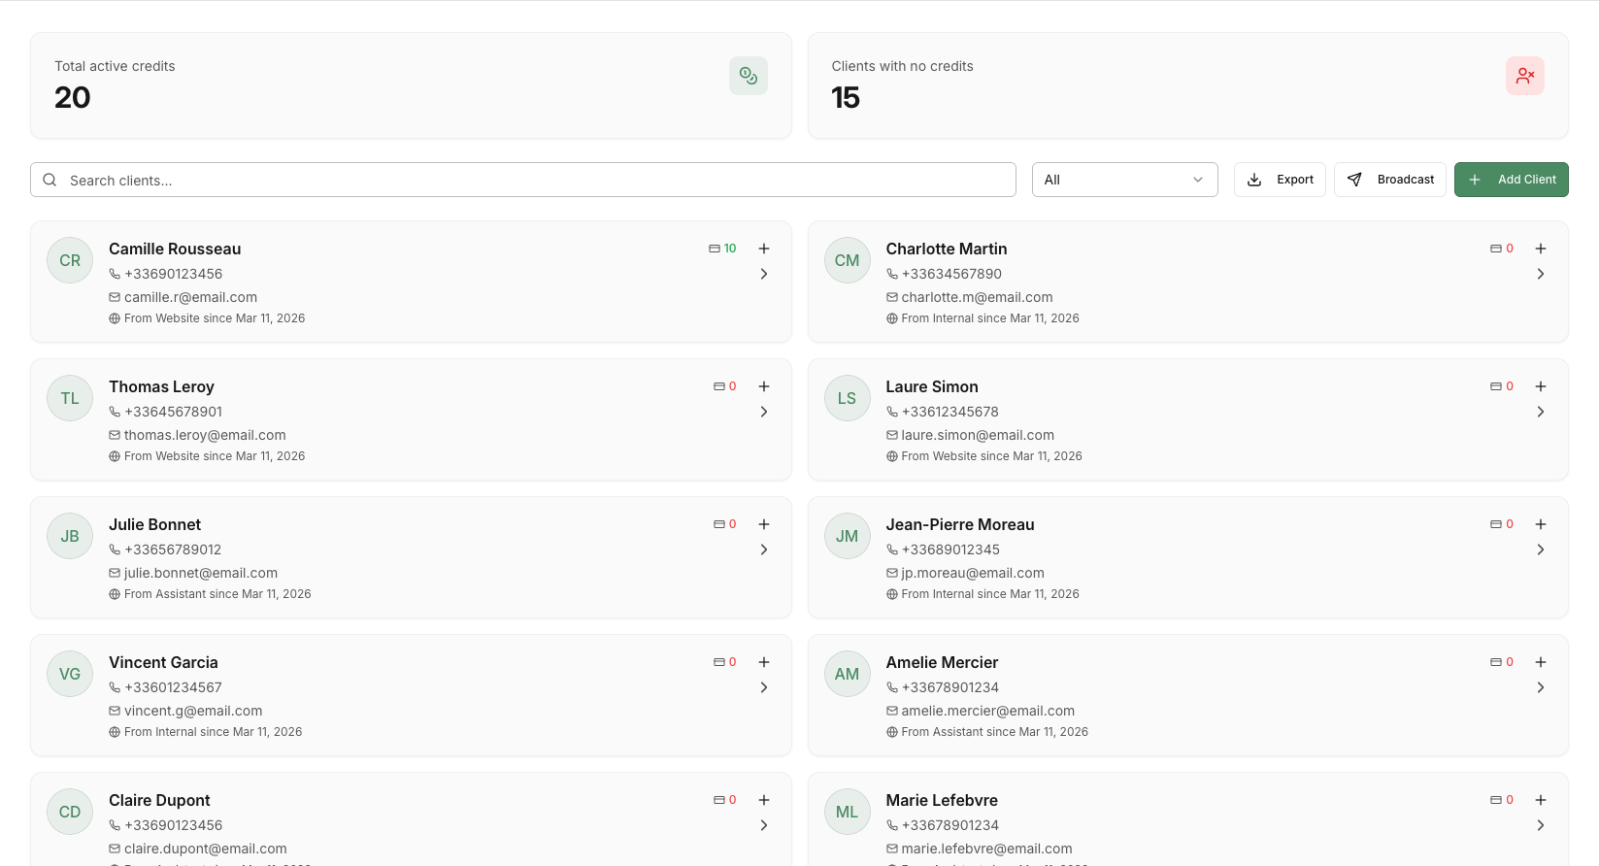Click plus icon on Camille Rousseau card
Viewport: 1599px width, 866px height.
(x=764, y=249)
